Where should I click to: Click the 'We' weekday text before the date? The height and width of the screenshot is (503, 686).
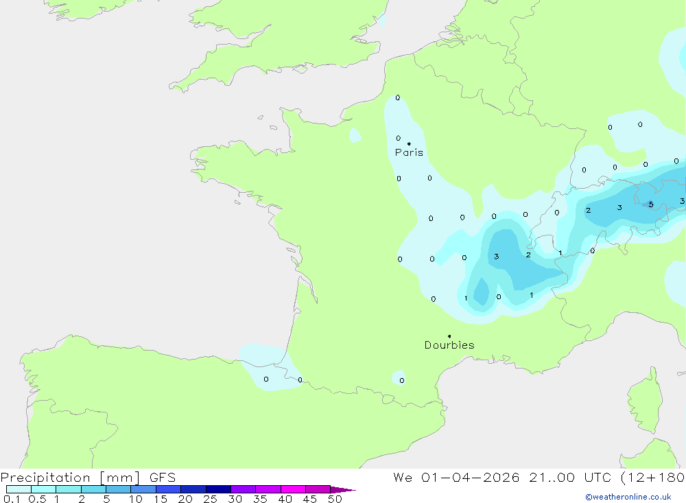coord(403,478)
